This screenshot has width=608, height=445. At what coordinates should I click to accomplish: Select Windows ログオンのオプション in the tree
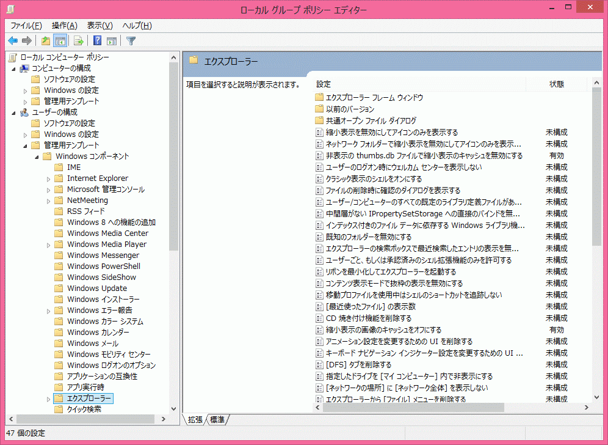[x=111, y=366]
